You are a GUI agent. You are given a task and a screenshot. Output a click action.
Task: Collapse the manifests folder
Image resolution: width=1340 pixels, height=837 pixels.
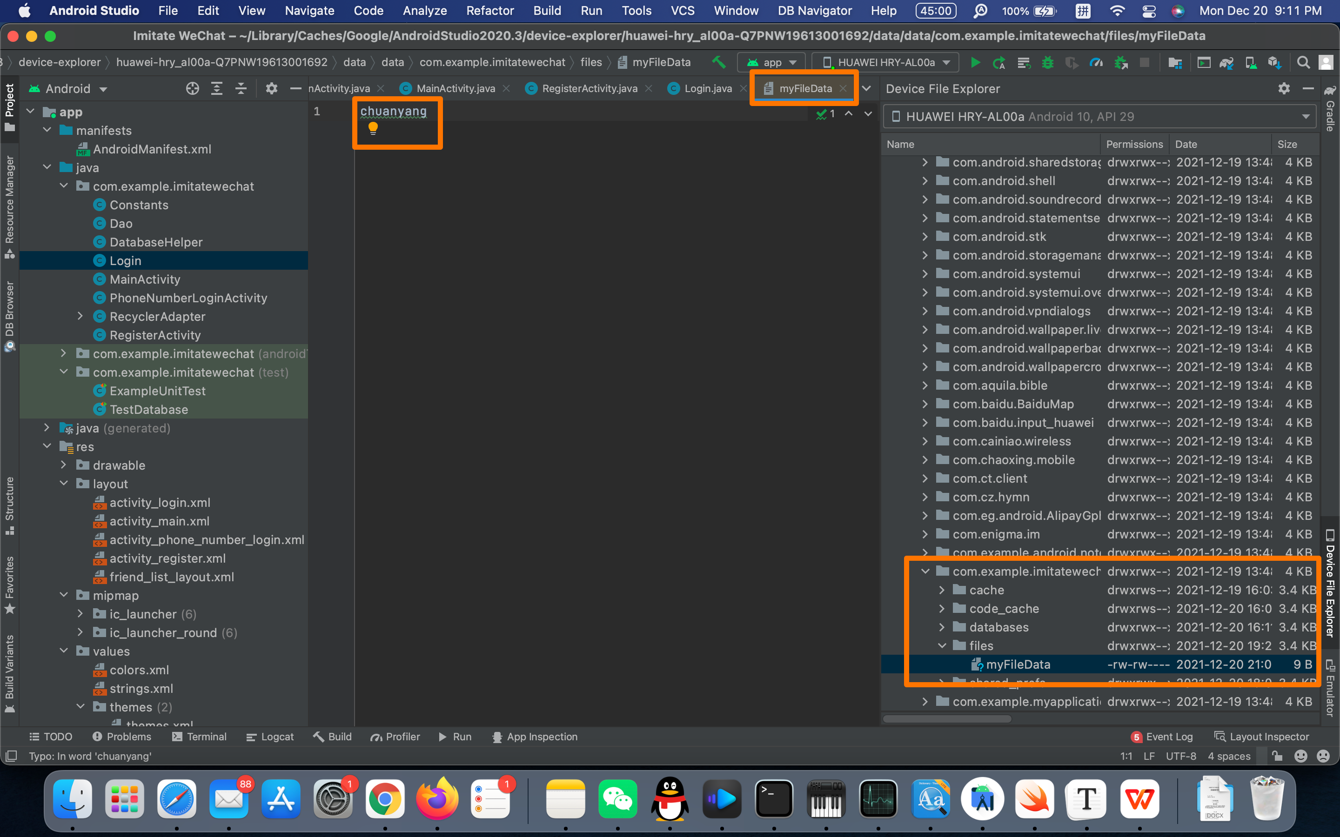click(x=47, y=130)
